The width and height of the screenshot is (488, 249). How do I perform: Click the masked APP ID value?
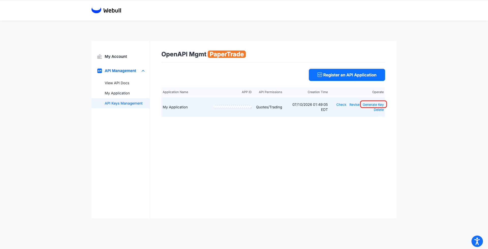point(233,107)
